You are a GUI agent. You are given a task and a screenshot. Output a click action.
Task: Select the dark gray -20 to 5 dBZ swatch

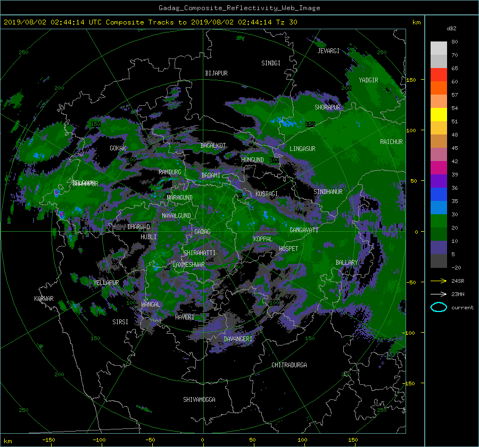(439, 261)
